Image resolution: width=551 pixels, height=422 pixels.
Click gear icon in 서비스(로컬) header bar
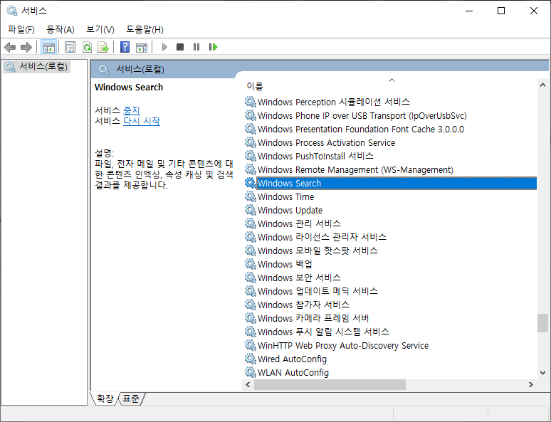tap(104, 70)
